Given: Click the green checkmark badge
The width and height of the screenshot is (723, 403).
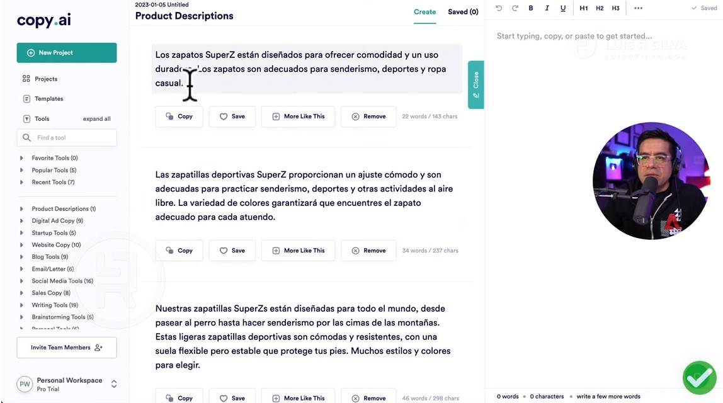Looking at the screenshot, I should [x=700, y=378].
